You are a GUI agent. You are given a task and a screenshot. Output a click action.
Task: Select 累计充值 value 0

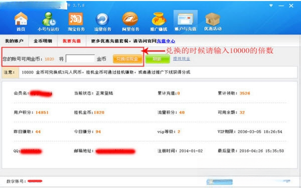pyautogui.click(x=179, y=93)
